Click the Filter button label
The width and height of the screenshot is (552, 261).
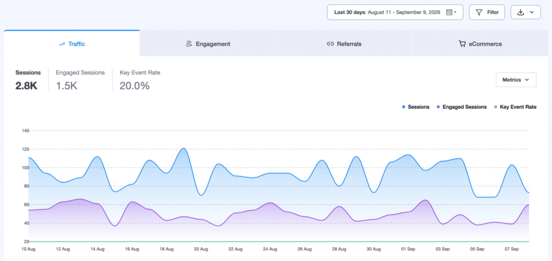click(x=493, y=12)
